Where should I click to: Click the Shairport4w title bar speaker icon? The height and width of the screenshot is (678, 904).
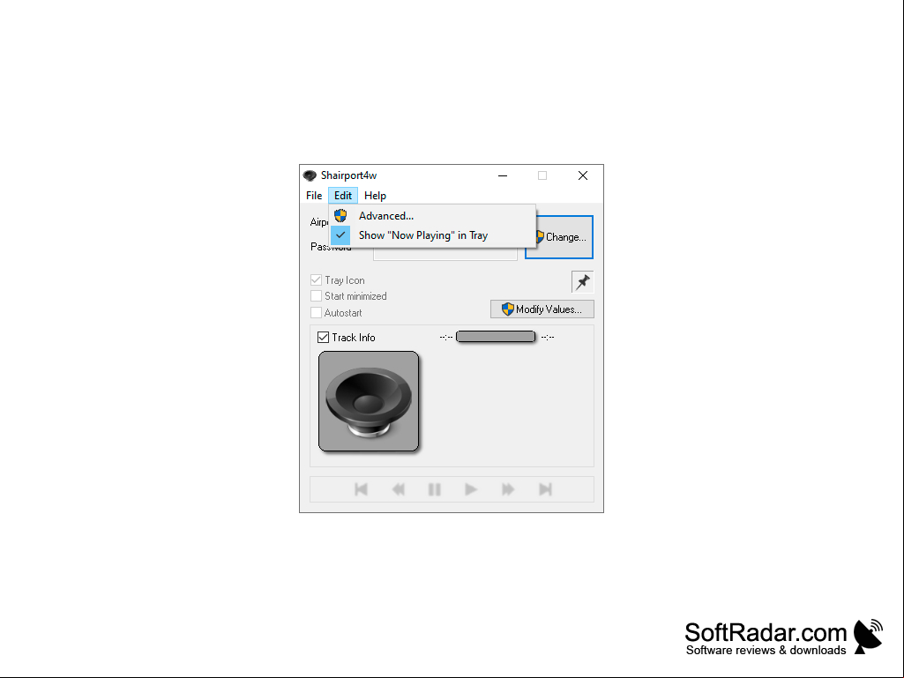point(310,175)
